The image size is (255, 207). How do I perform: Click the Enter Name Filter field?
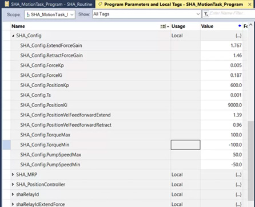pyautogui.click(x=232, y=13)
